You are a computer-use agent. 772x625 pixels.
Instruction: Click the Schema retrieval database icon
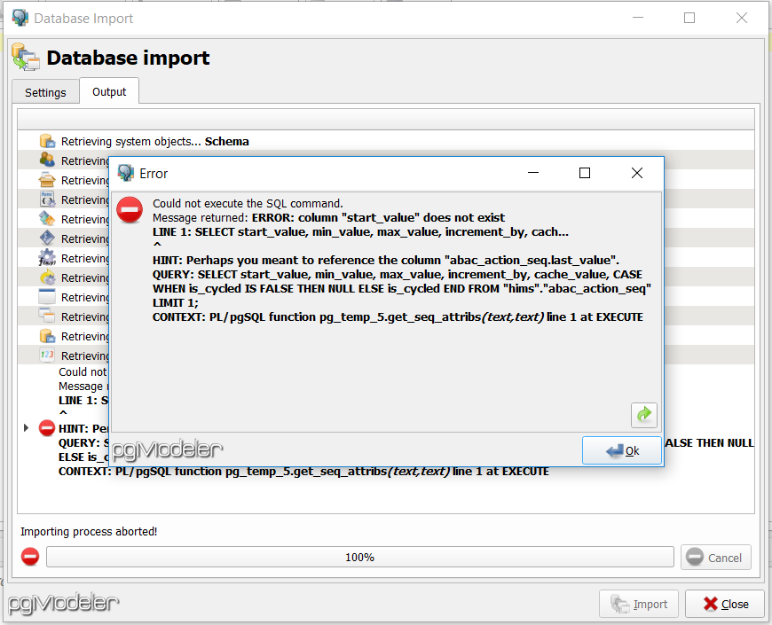46,140
